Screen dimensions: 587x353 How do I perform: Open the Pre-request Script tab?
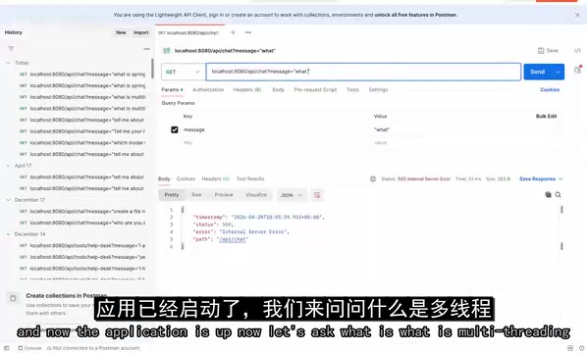pyautogui.click(x=315, y=90)
